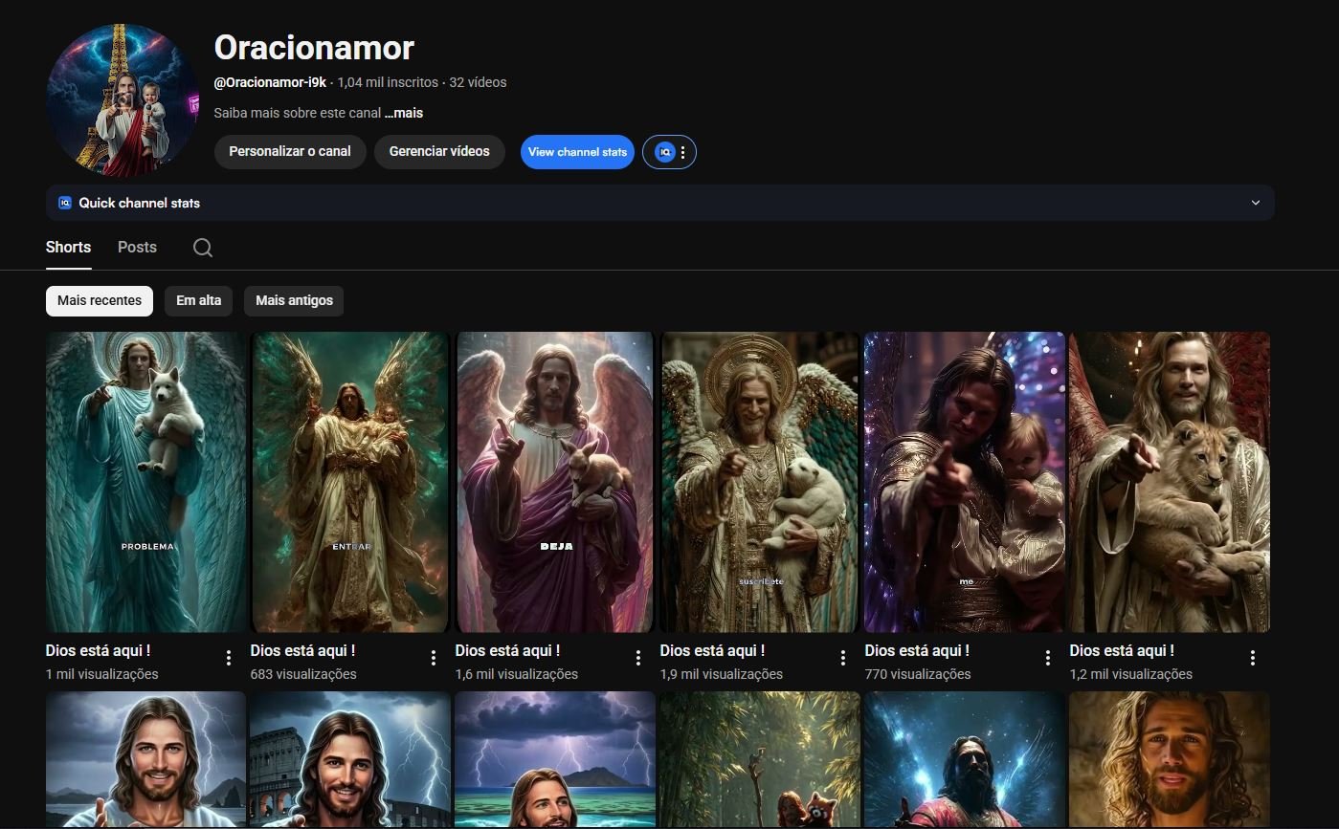
Task: Open the "Dios está aqui !" title above 770 visualizações
Action: [917, 650]
